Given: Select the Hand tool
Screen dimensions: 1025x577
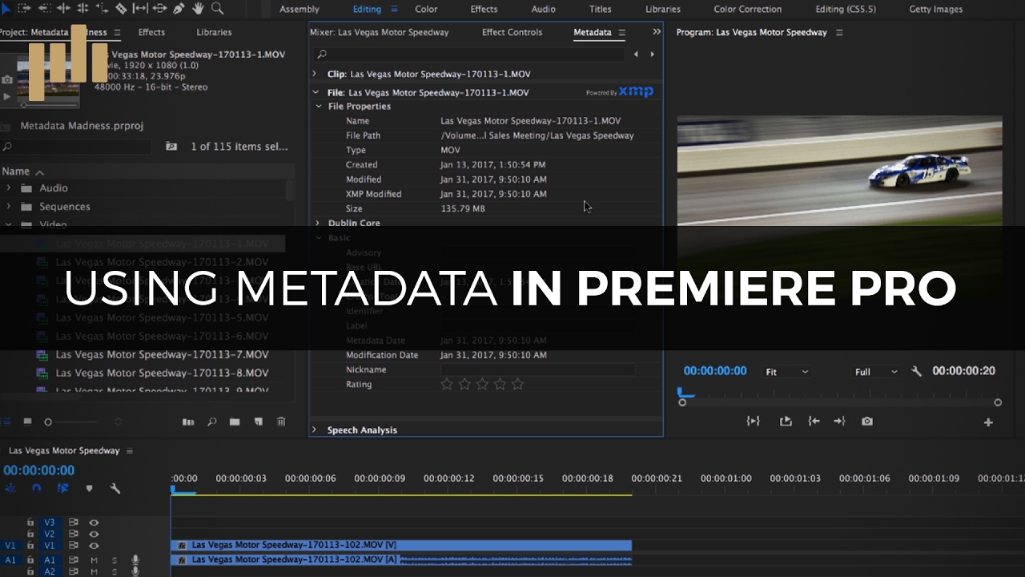Looking at the screenshot, I should (x=198, y=9).
